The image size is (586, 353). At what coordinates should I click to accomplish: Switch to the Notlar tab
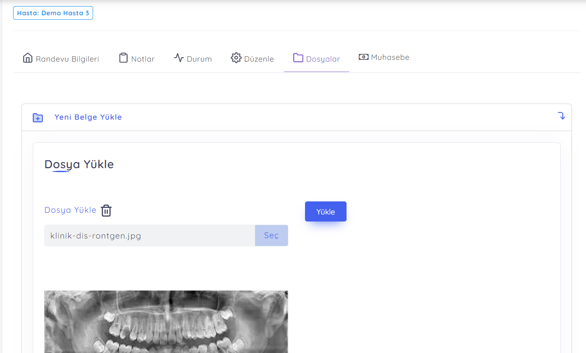click(x=143, y=59)
